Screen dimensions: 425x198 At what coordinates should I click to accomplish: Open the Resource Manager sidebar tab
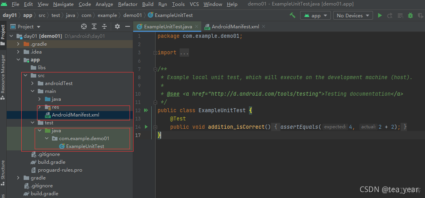3,77
